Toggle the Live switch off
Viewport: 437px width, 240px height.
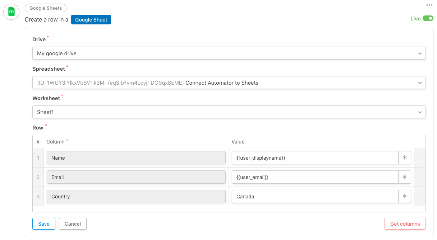point(428,19)
